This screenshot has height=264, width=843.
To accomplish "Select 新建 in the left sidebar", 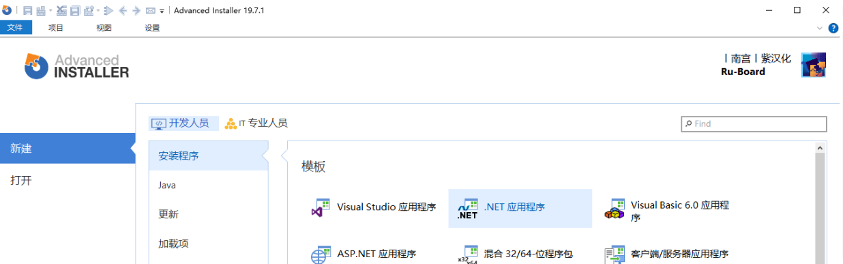I will coord(68,148).
